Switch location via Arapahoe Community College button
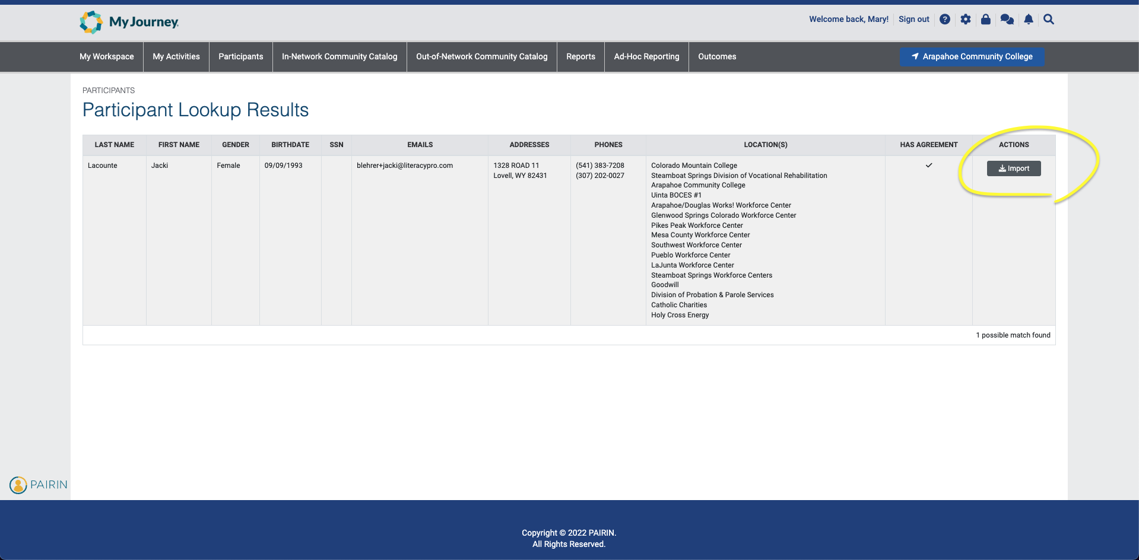The width and height of the screenshot is (1139, 560). 972,56
